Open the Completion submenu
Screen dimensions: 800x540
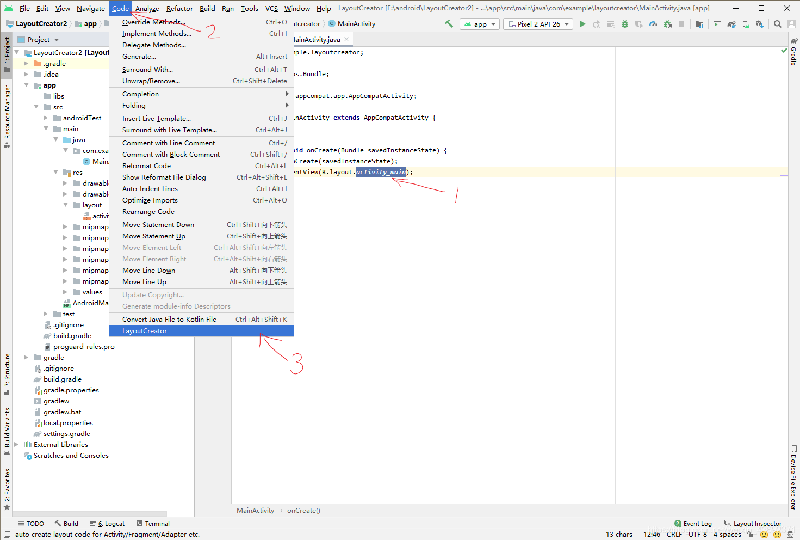pyautogui.click(x=201, y=94)
